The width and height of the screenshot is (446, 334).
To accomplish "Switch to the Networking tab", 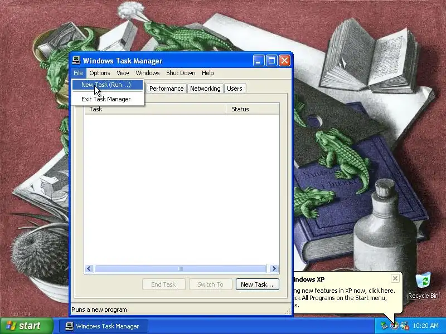I will point(205,89).
